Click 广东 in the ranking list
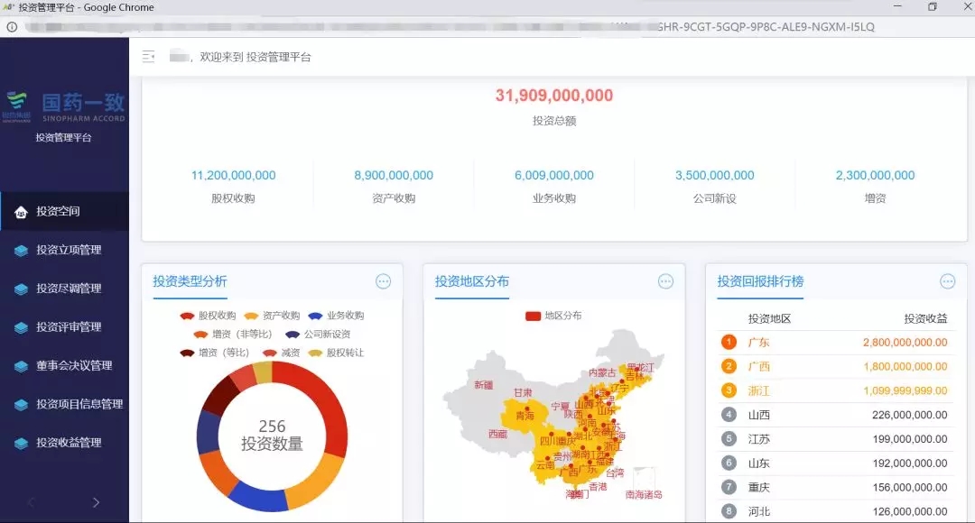Screen dimensions: 975x523 [x=758, y=343]
